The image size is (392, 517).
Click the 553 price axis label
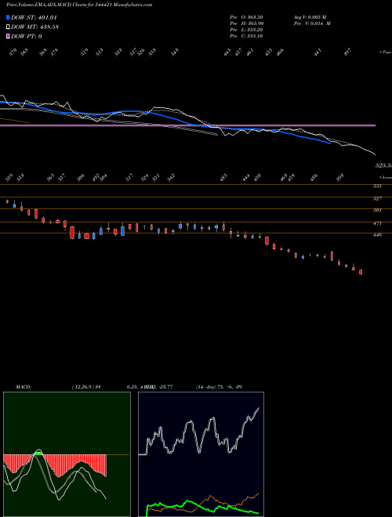(x=377, y=186)
